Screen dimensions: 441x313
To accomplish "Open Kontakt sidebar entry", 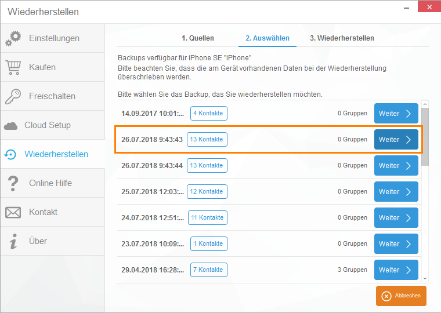I will click(x=53, y=212).
